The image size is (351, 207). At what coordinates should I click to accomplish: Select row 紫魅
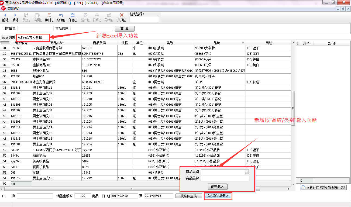pos(146,172)
